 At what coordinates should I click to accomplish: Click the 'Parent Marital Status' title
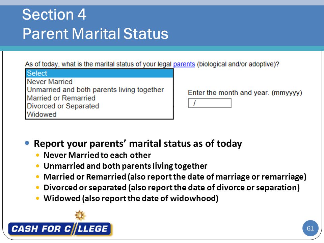[95, 33]
